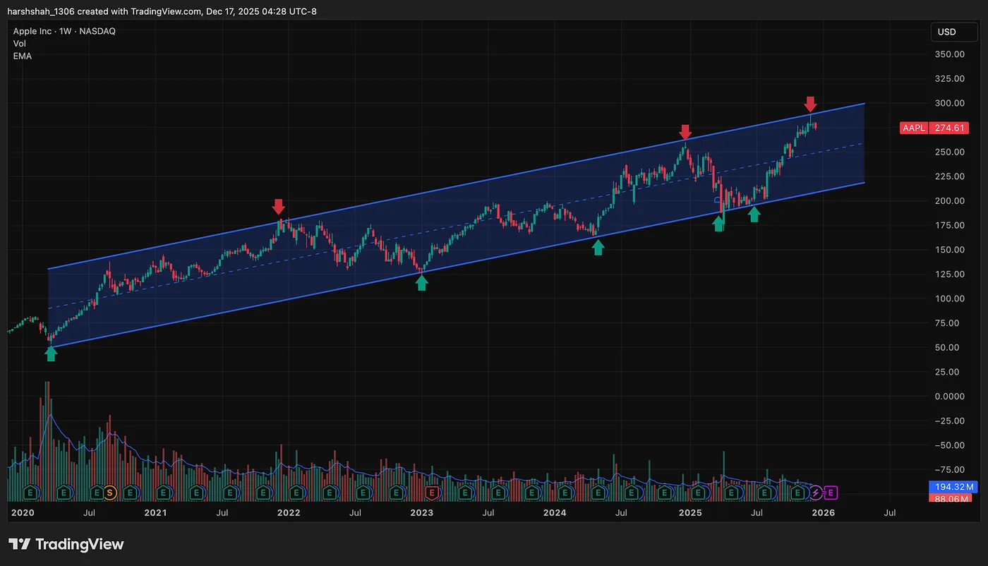This screenshot has width=988, height=566.
Task: Click the E marker immediately left of lightning icon
Action: 798,492
